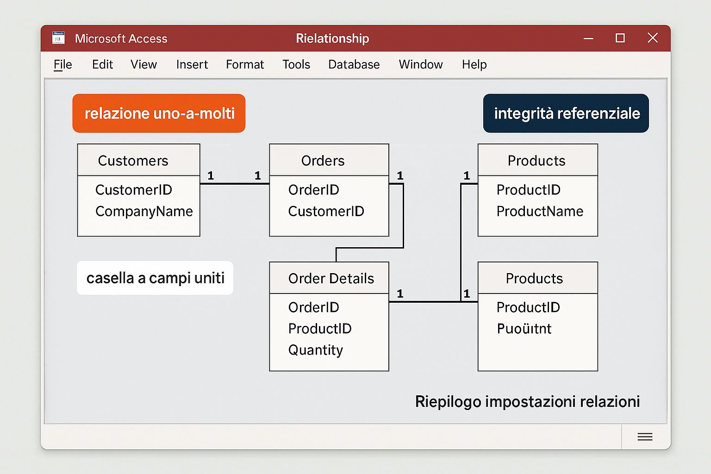
Task: Select ProductName field in Products table
Action: [x=540, y=211]
